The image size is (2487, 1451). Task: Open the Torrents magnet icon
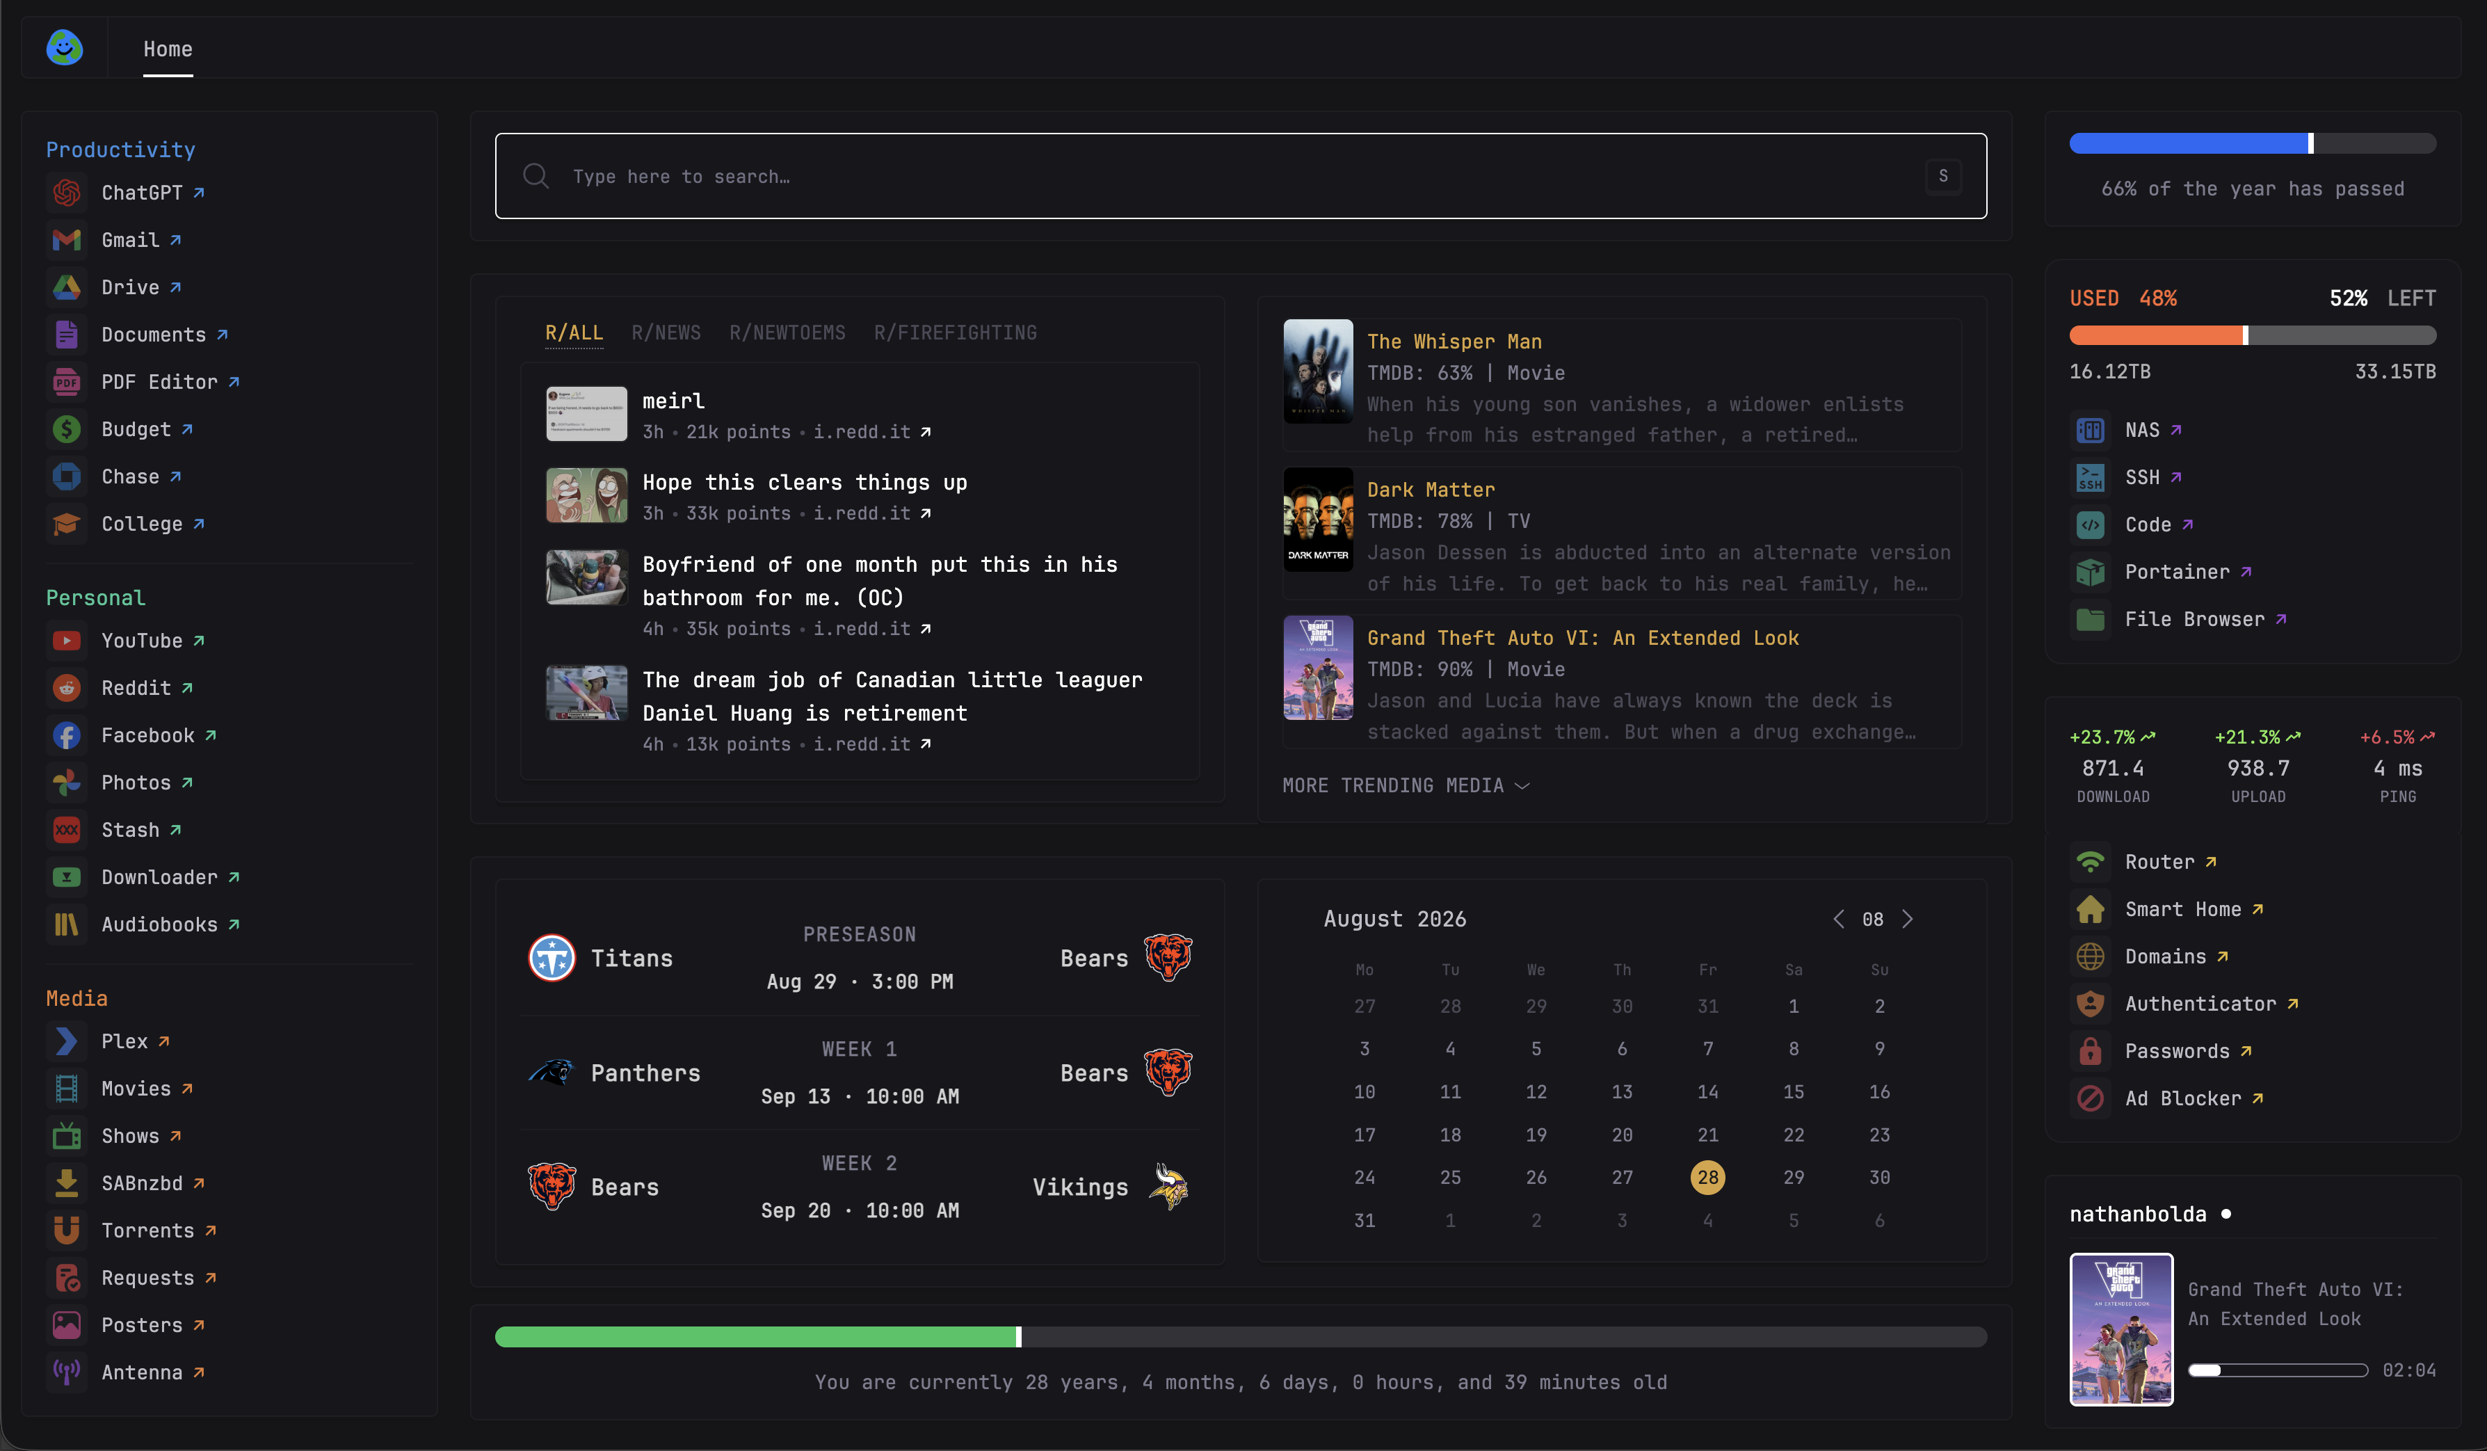(66, 1231)
